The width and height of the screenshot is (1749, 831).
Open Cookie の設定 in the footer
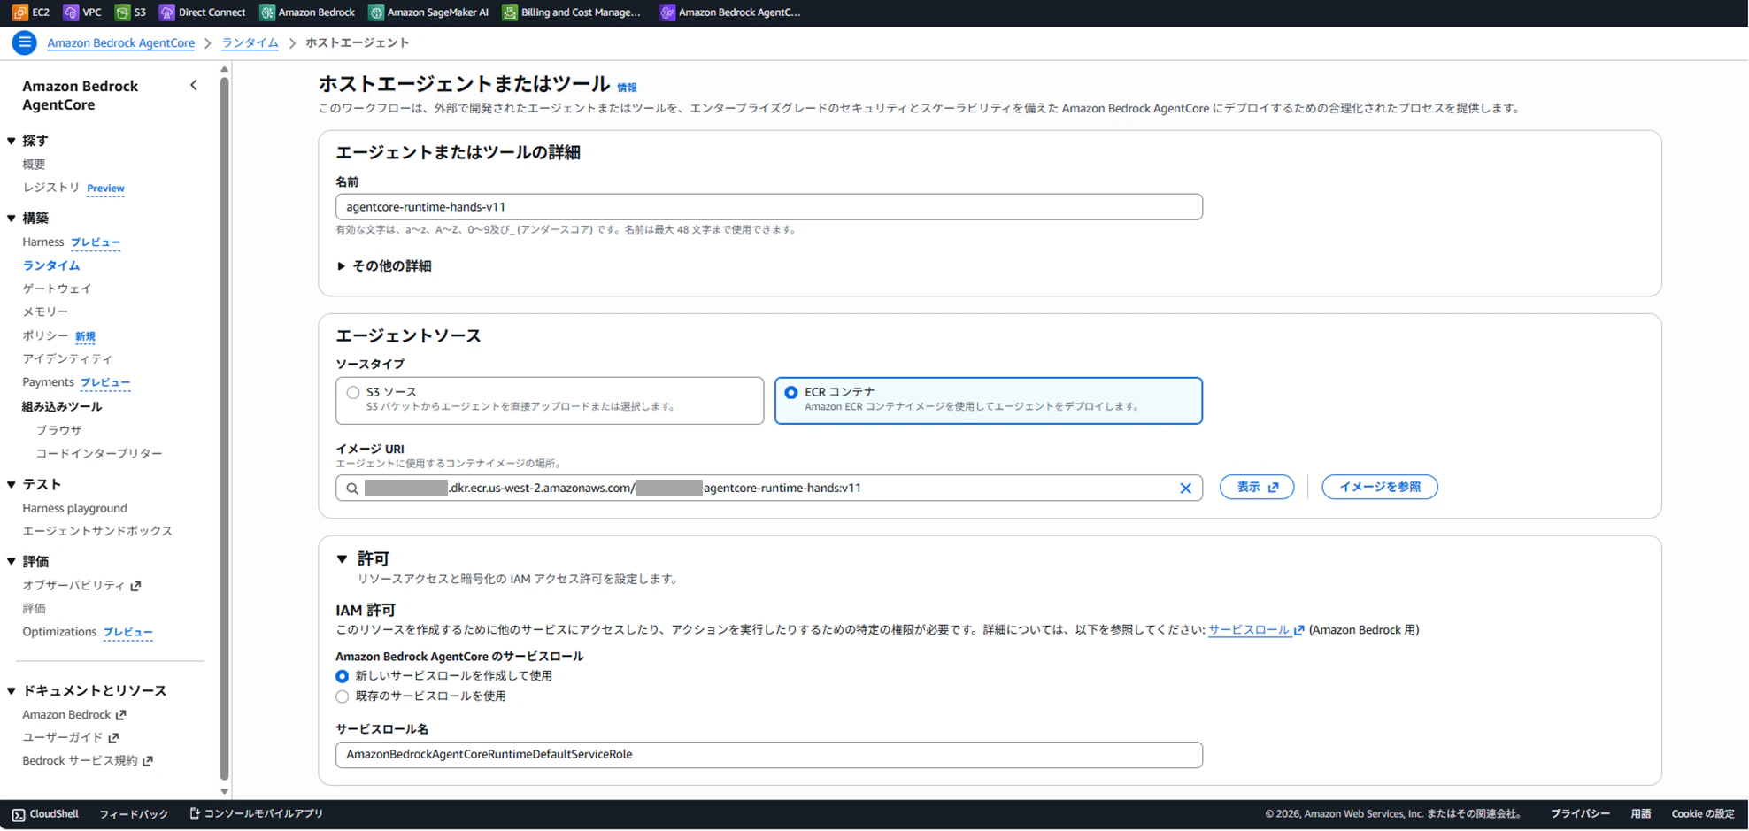1703,814
